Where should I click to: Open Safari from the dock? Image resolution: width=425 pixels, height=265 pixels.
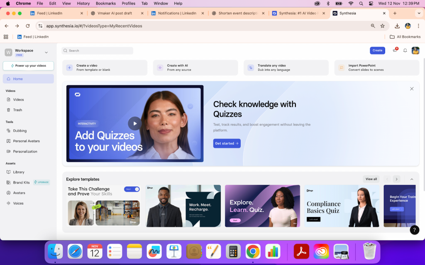[x=75, y=251]
